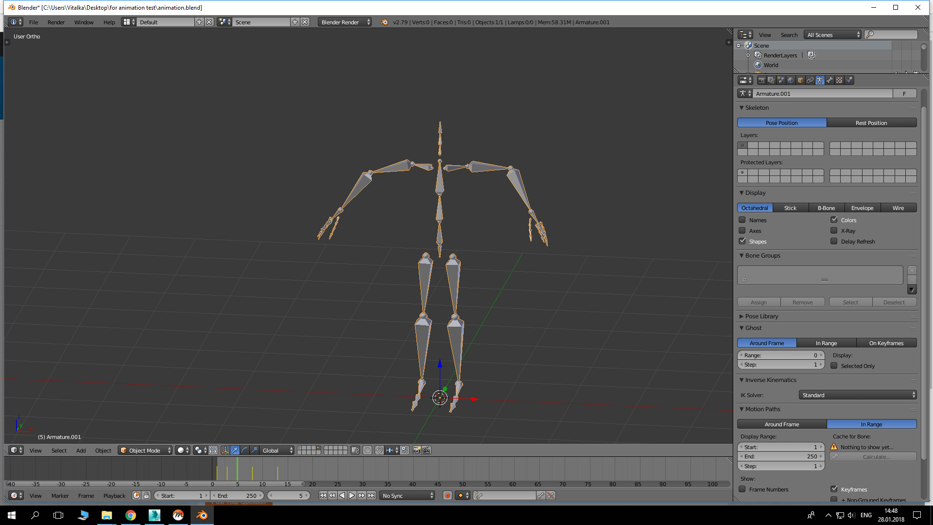The image size is (933, 525).
Task: Click the Rest Position button
Action: (x=871, y=122)
